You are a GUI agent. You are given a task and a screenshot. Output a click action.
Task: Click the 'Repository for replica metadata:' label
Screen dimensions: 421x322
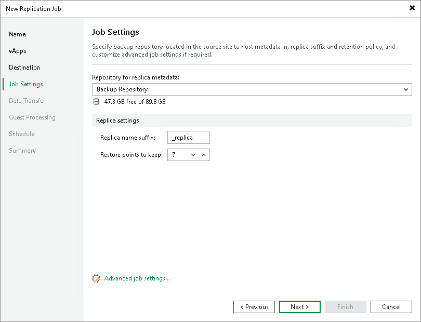136,77
